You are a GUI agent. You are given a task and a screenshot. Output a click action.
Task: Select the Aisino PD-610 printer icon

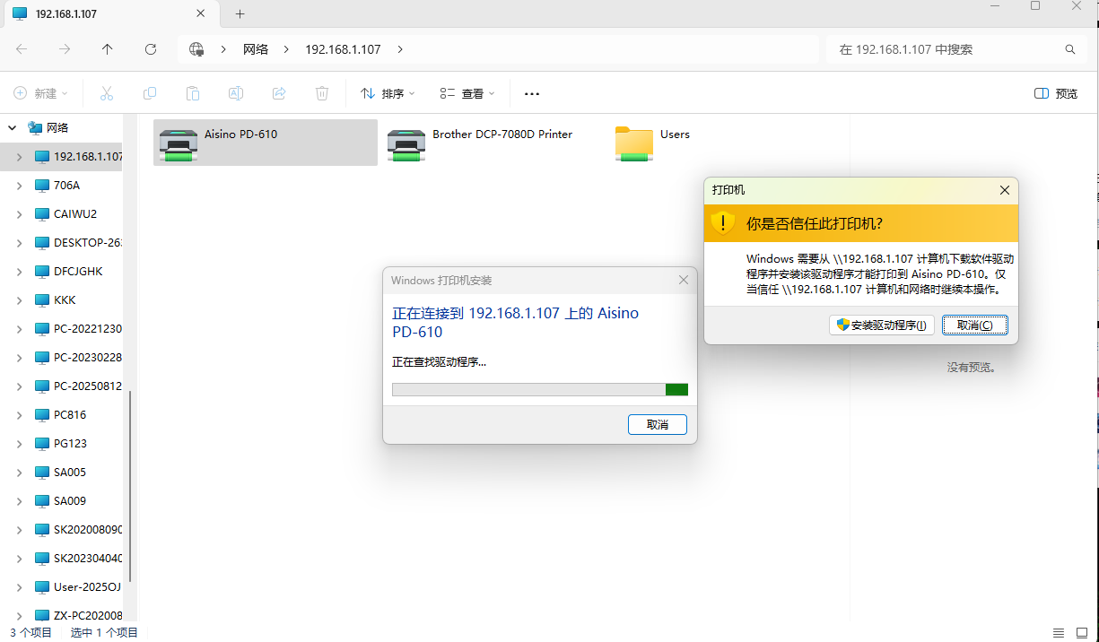coord(179,143)
